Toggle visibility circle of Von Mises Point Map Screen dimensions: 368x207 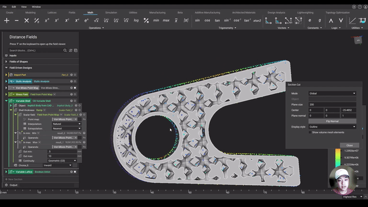[75, 88]
